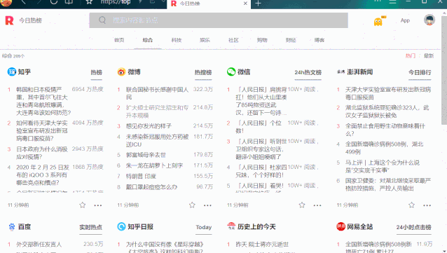This screenshot has height=253, width=447.
Task: Open 微博 item 朱一龙在胡萝卜上刻字
Action: click(x=154, y=165)
